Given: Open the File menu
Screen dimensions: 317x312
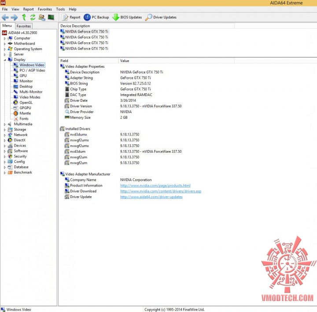Looking at the screenshot, I should 5,9.
